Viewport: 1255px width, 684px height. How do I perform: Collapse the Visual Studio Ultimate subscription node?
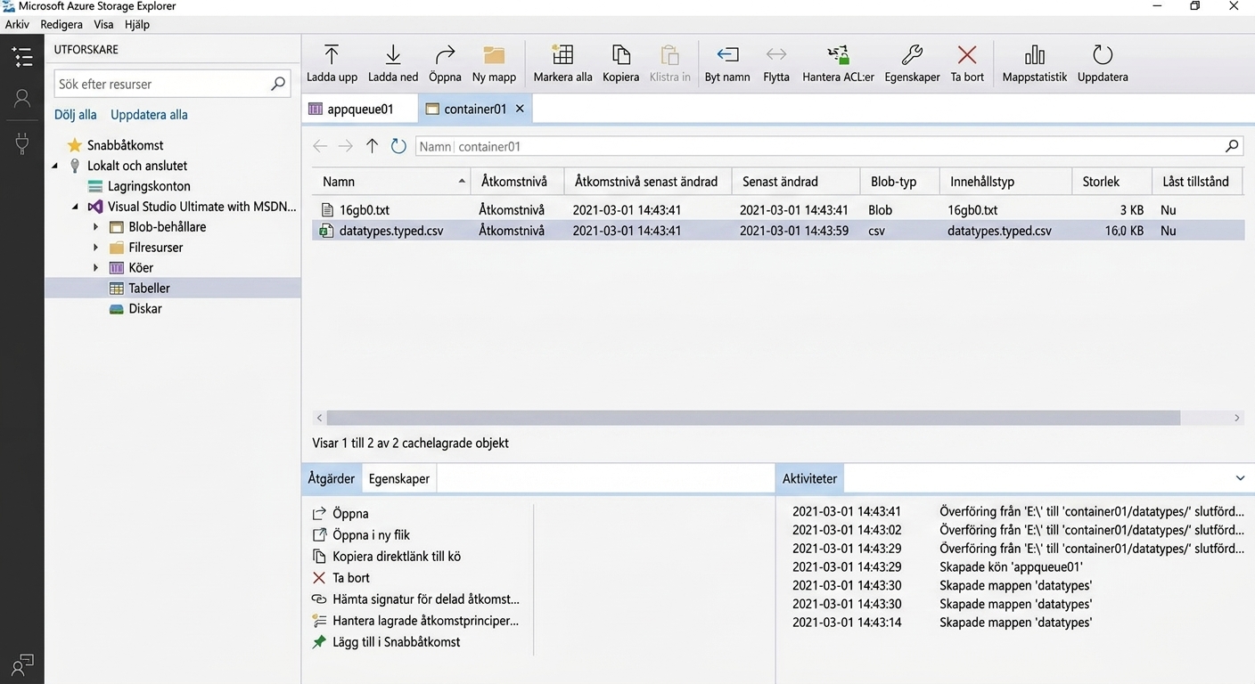[76, 207]
